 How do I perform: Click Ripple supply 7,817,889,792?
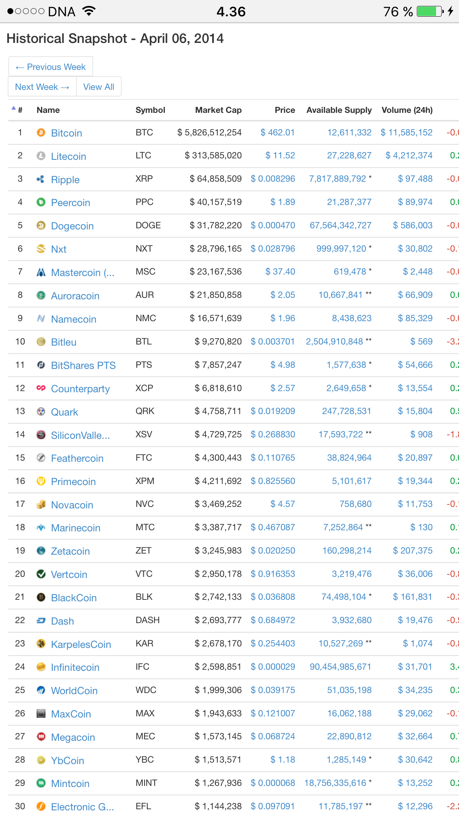338,179
